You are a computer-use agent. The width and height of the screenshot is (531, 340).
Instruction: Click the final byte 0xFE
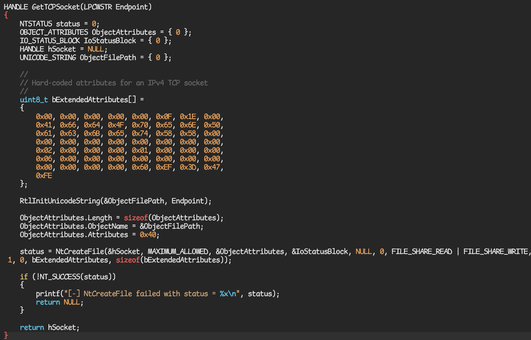(x=44, y=176)
